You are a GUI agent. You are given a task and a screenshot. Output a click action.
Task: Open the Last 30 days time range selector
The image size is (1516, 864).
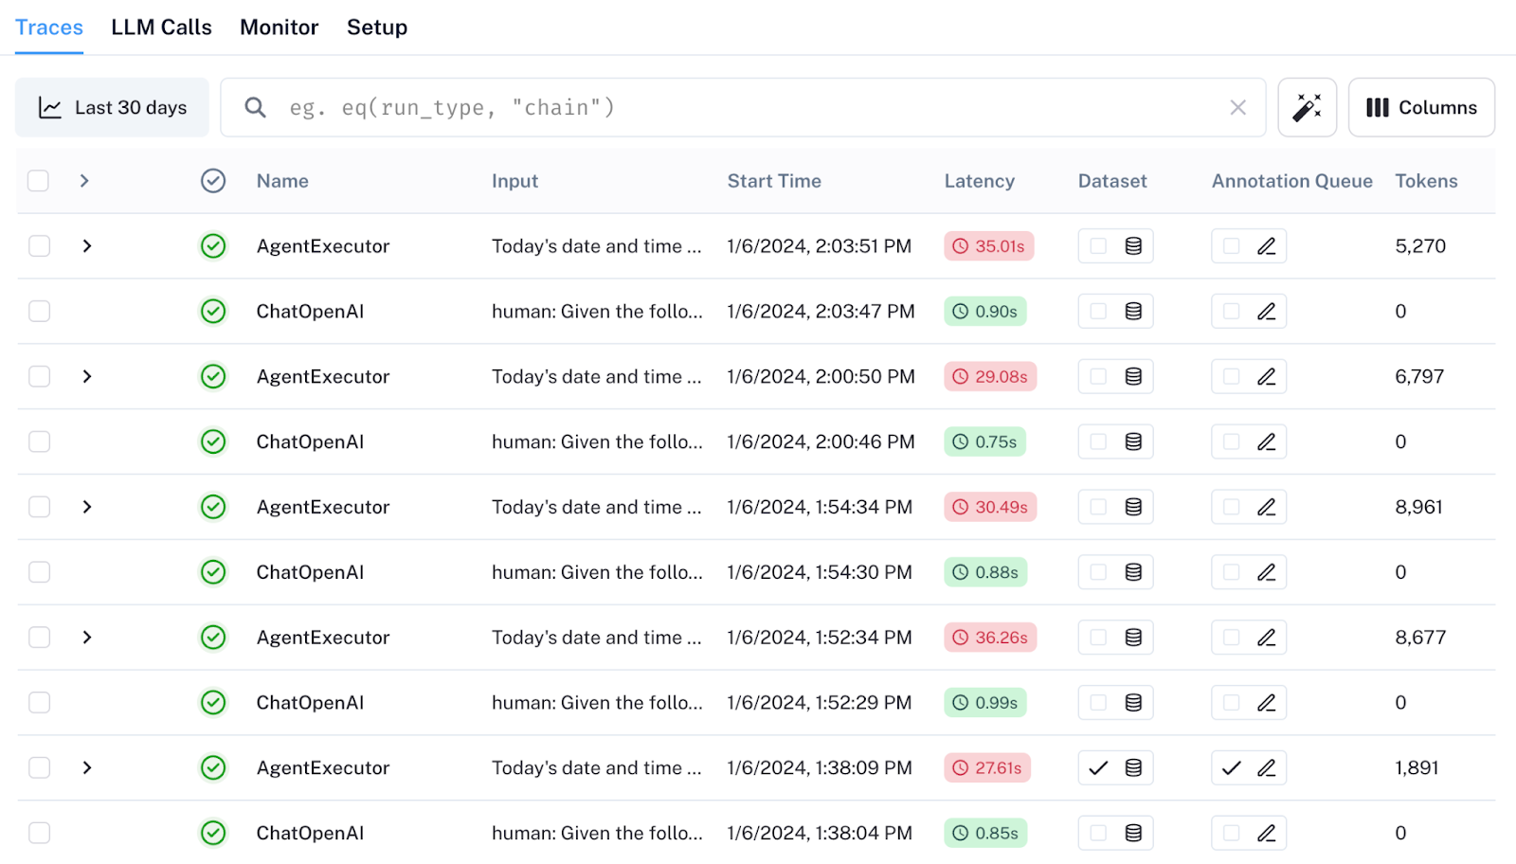112,107
